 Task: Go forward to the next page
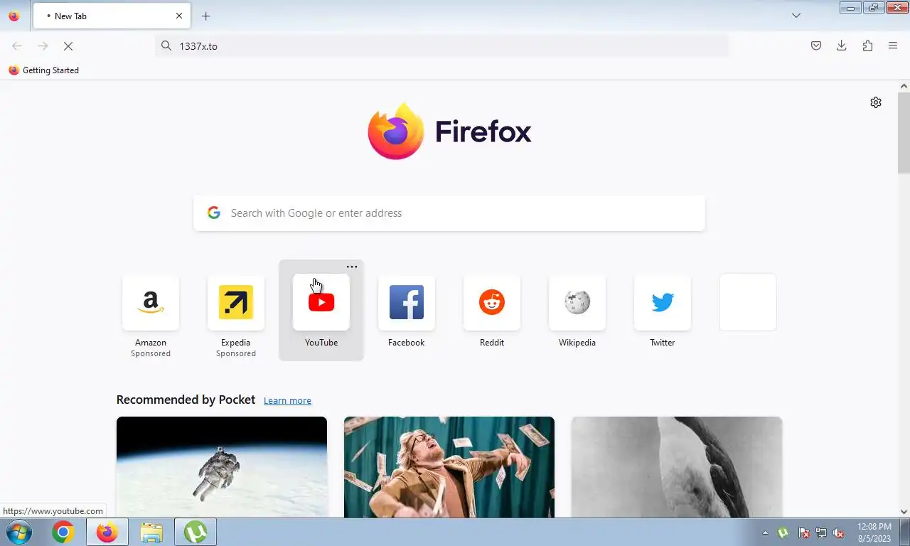point(43,45)
